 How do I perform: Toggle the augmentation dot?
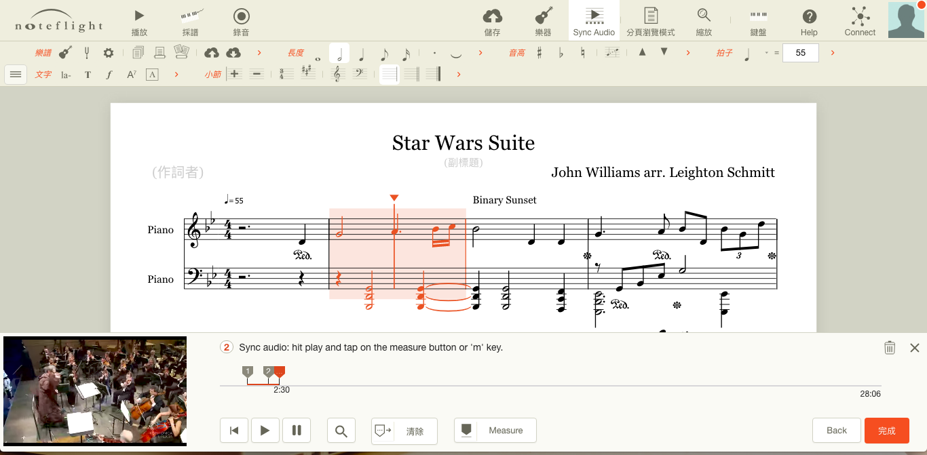[x=434, y=53]
